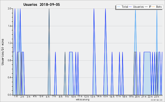Screen dimensions: 165x102
Task: Click the 'CC BY-SA 3.0' license text
Action: (156, 100)
